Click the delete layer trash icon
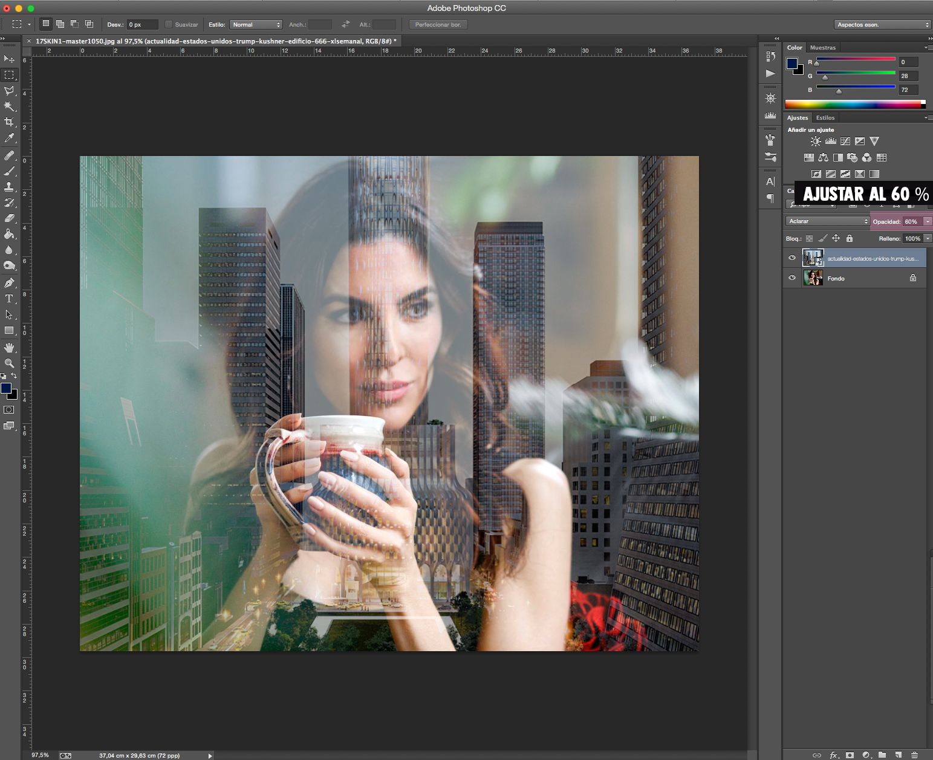 [915, 755]
